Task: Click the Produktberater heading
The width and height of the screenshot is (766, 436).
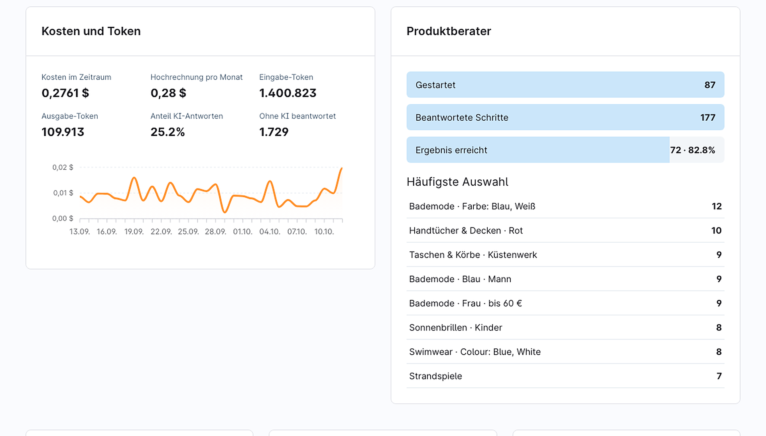Action: click(x=449, y=31)
